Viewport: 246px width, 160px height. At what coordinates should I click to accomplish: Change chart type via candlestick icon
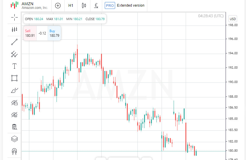[x=84, y=5]
